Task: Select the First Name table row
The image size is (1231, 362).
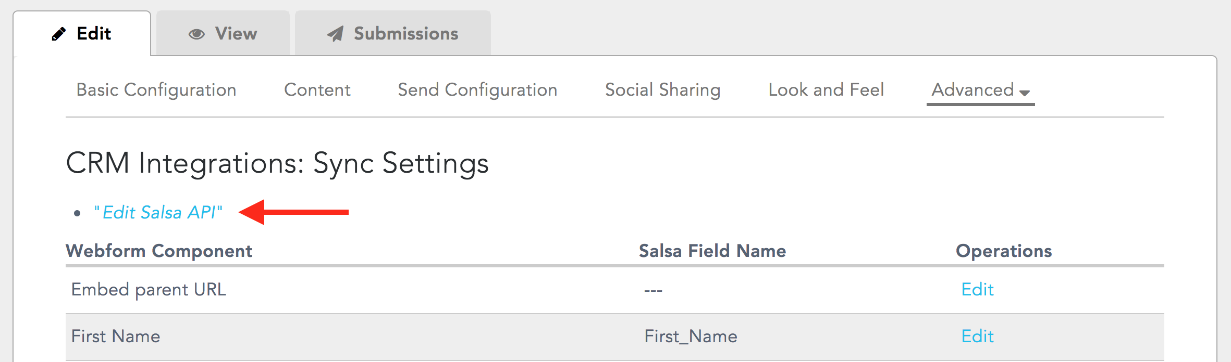Action: click(615, 337)
